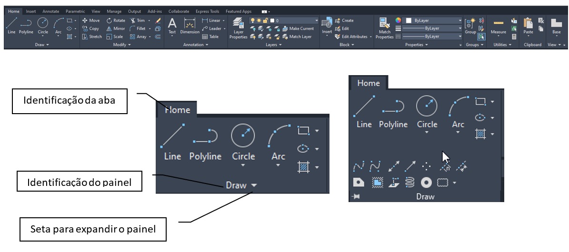This screenshot has height=252, width=569.
Task: Open Layer Properties
Action: 238,28
